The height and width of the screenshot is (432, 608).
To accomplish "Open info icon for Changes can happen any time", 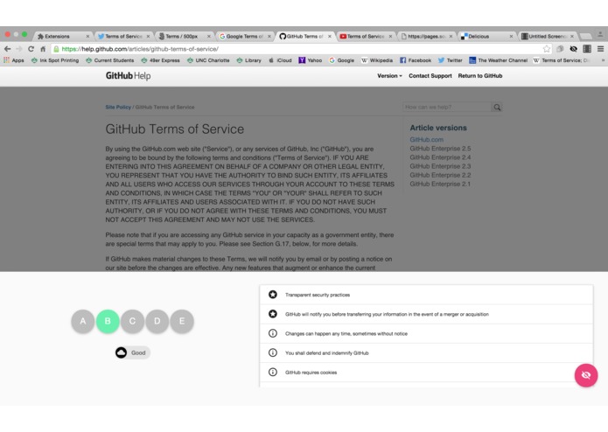I will pyautogui.click(x=273, y=333).
